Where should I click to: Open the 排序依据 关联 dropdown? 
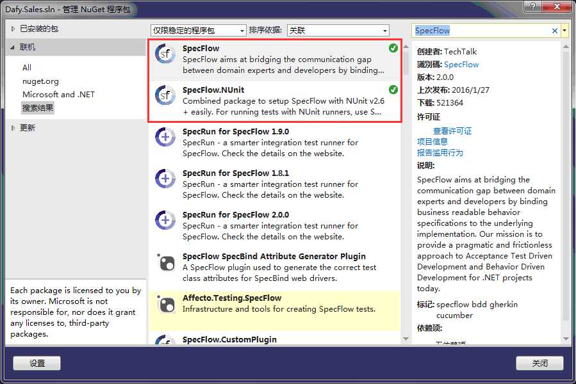tap(338, 31)
